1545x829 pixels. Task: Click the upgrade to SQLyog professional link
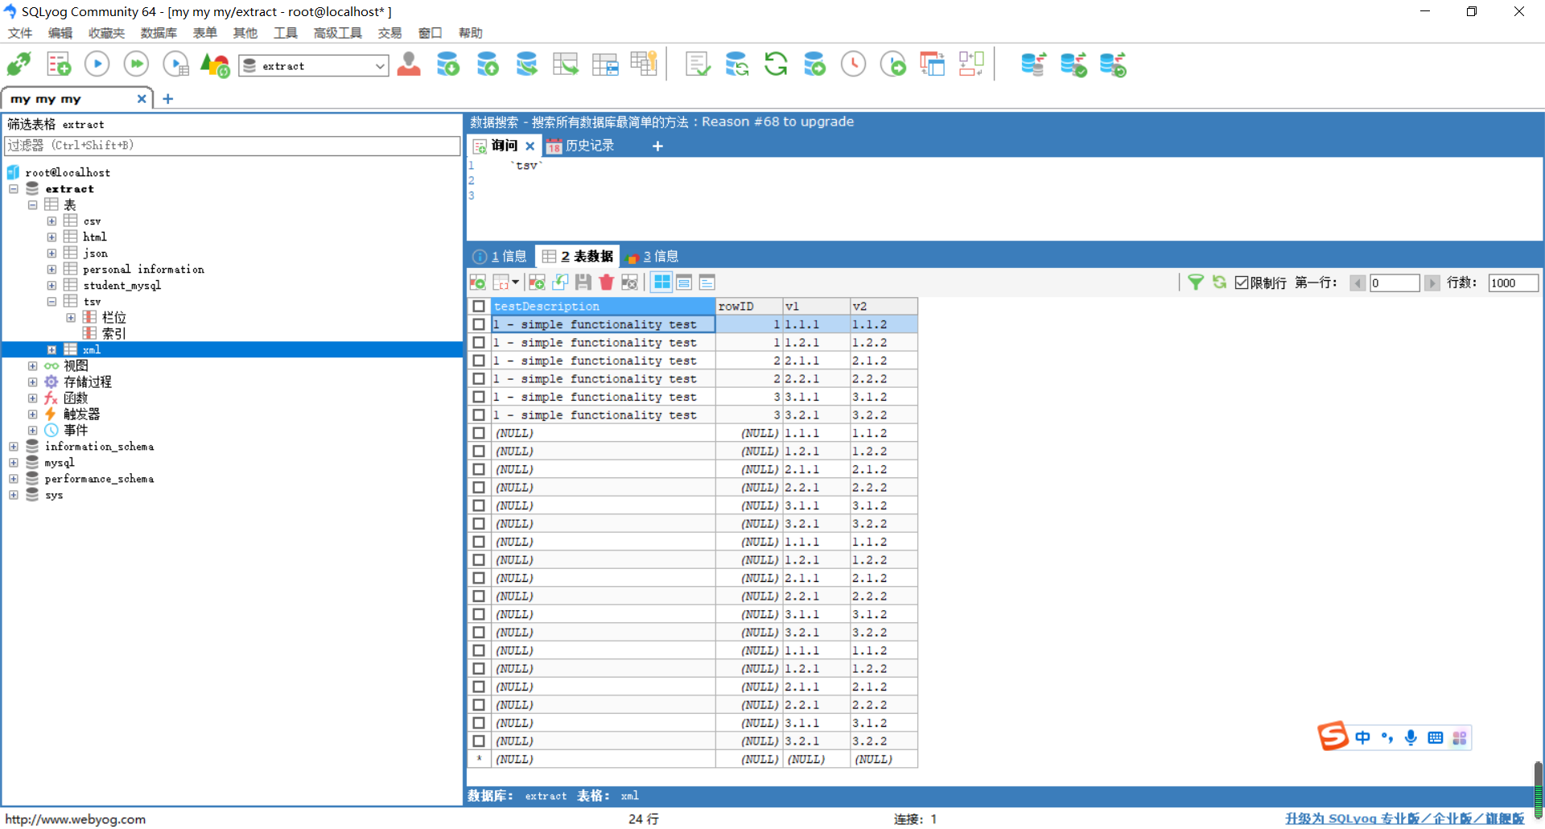pos(1404,819)
